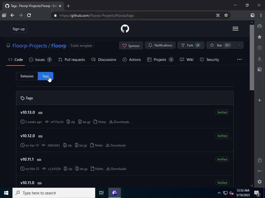Expand ellipsis details for v10.13.0
The width and height of the screenshot is (265, 198).
tap(40, 113)
